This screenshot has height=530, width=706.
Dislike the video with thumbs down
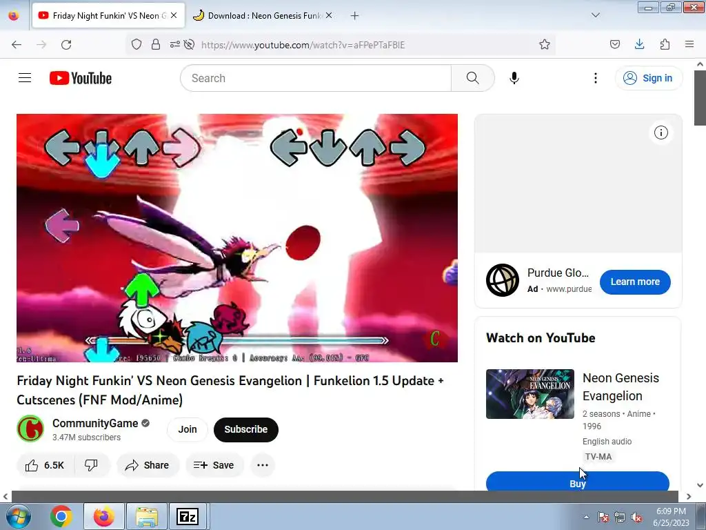92,465
